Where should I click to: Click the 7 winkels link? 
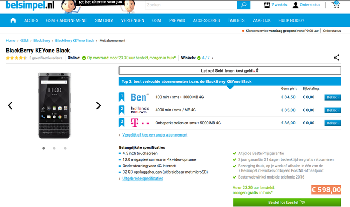point(279,5)
